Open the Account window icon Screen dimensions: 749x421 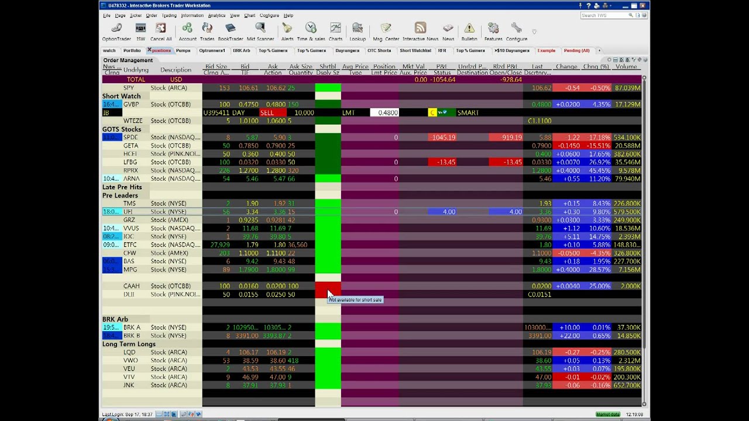(x=187, y=32)
